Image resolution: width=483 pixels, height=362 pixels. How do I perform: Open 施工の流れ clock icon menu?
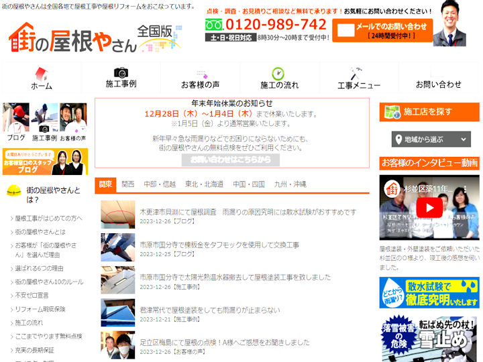[x=278, y=73]
